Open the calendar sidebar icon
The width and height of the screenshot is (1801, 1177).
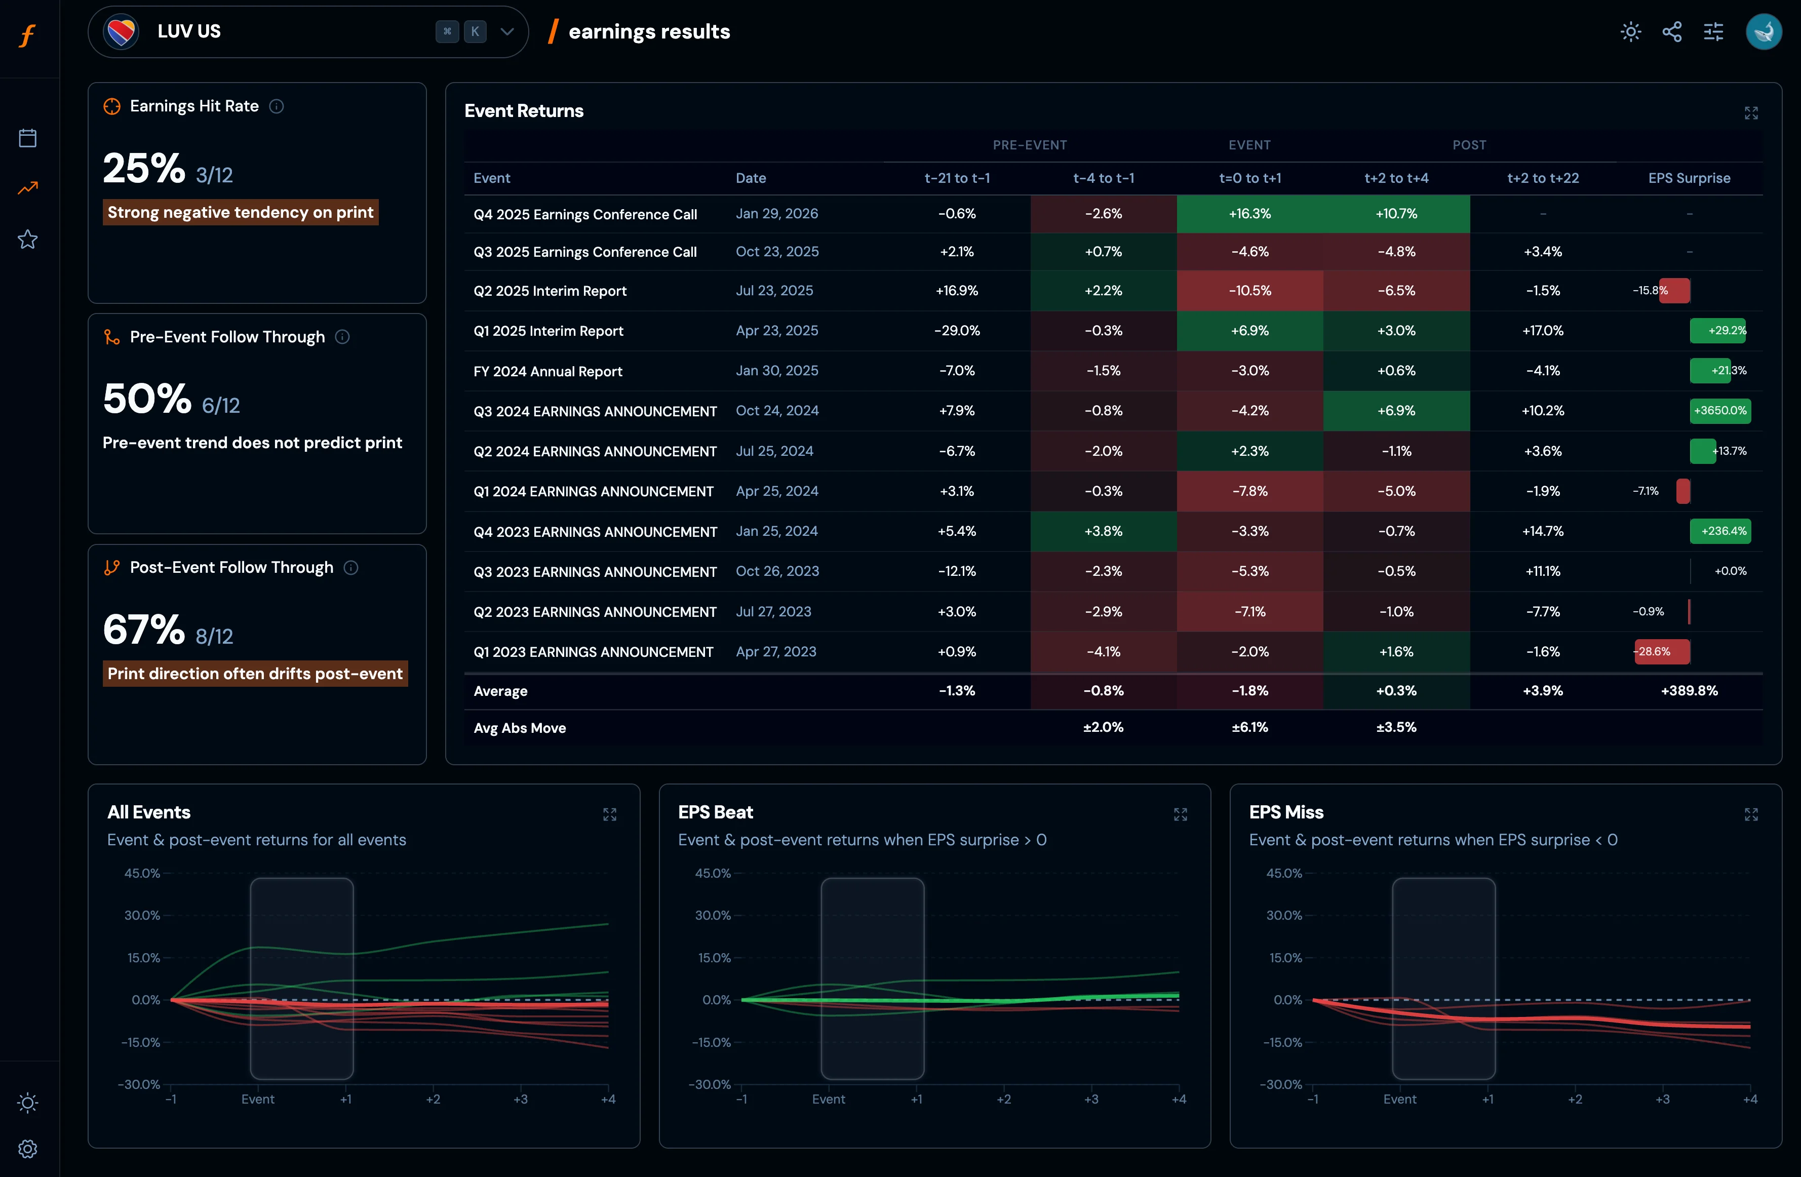click(x=28, y=138)
